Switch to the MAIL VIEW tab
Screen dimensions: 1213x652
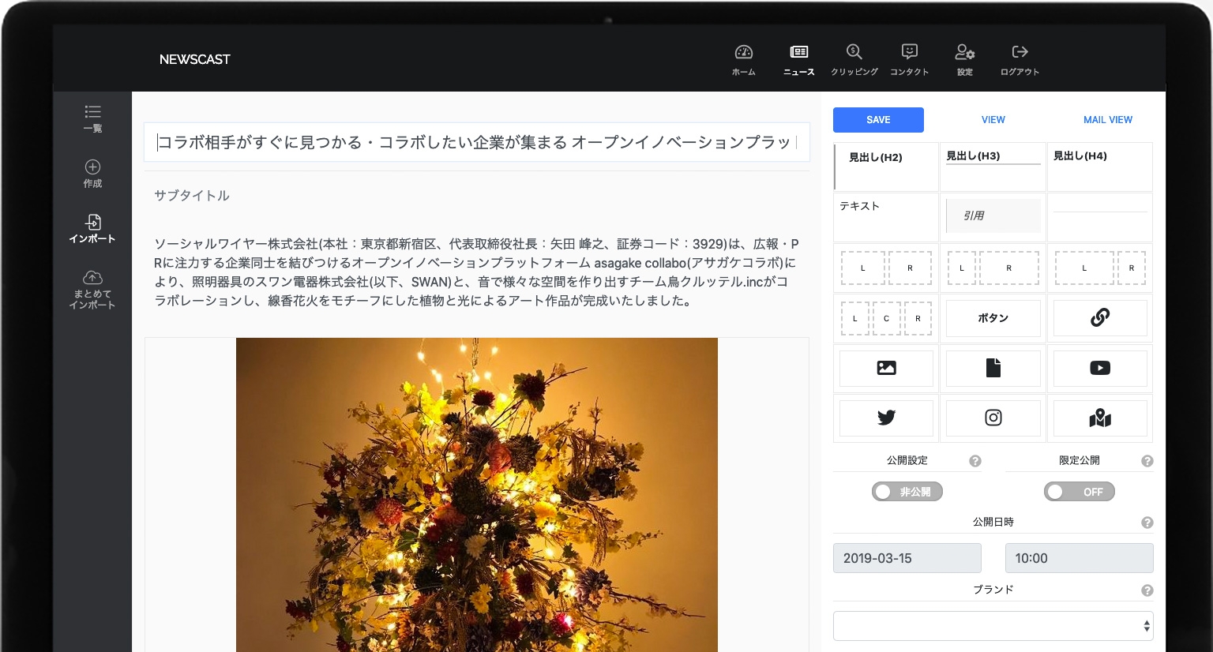1107,119
